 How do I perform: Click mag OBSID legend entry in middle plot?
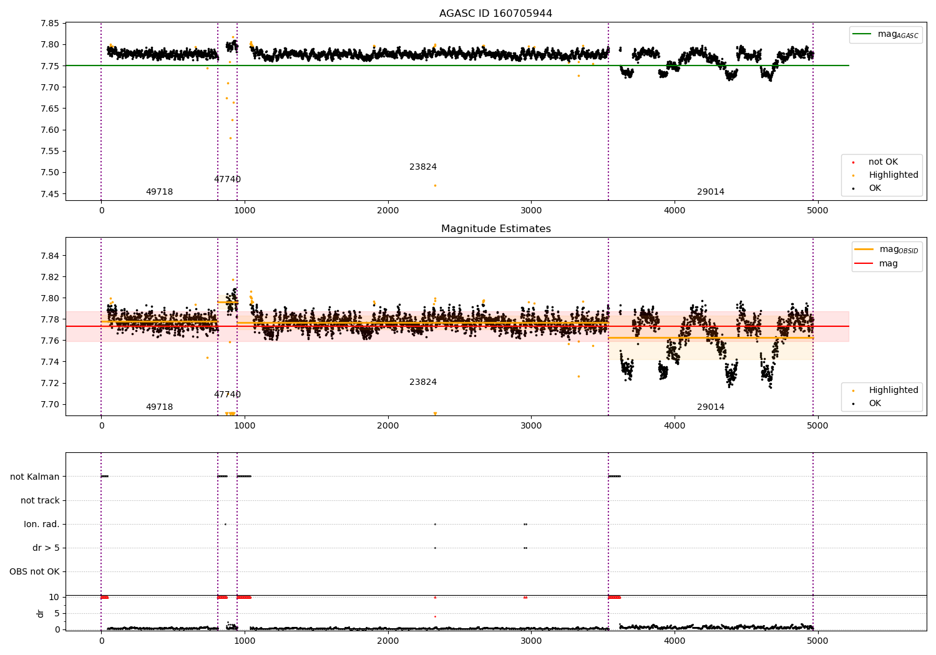pos(887,250)
